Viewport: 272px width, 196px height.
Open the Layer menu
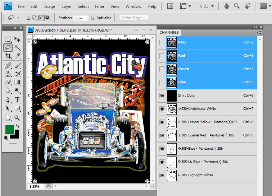click(67, 6)
